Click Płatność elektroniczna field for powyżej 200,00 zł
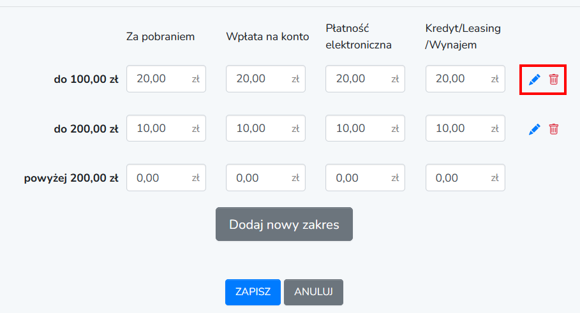 pos(365,178)
